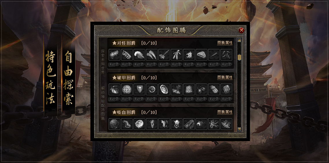The width and height of the screenshot is (329, 163).
Task: Select the twin round bells totem item
Action: [202, 89]
